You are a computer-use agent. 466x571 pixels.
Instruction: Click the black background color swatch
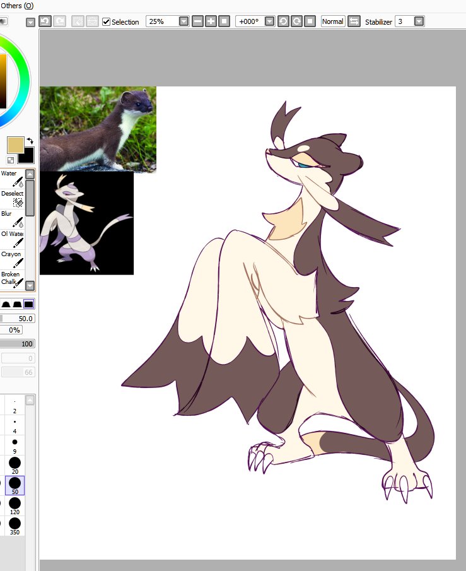pyautogui.click(x=28, y=156)
